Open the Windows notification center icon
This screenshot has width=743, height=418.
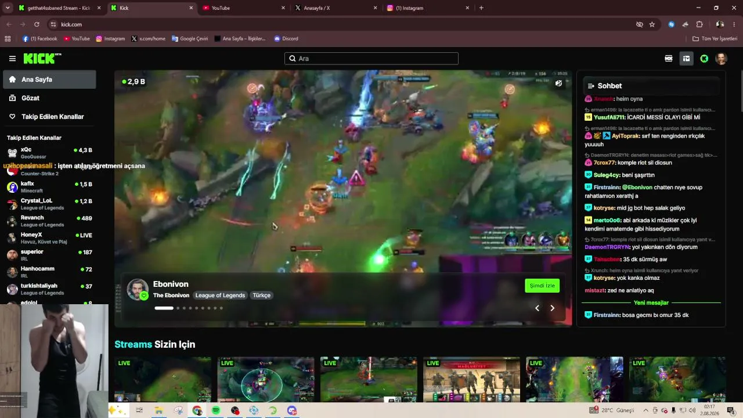click(731, 410)
